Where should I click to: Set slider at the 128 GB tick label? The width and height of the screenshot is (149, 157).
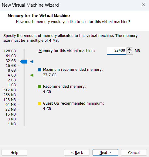pos(10,51)
